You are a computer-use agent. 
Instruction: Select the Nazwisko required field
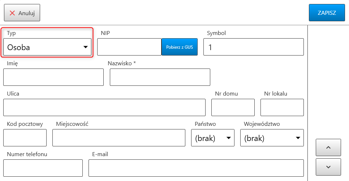coord(160,77)
